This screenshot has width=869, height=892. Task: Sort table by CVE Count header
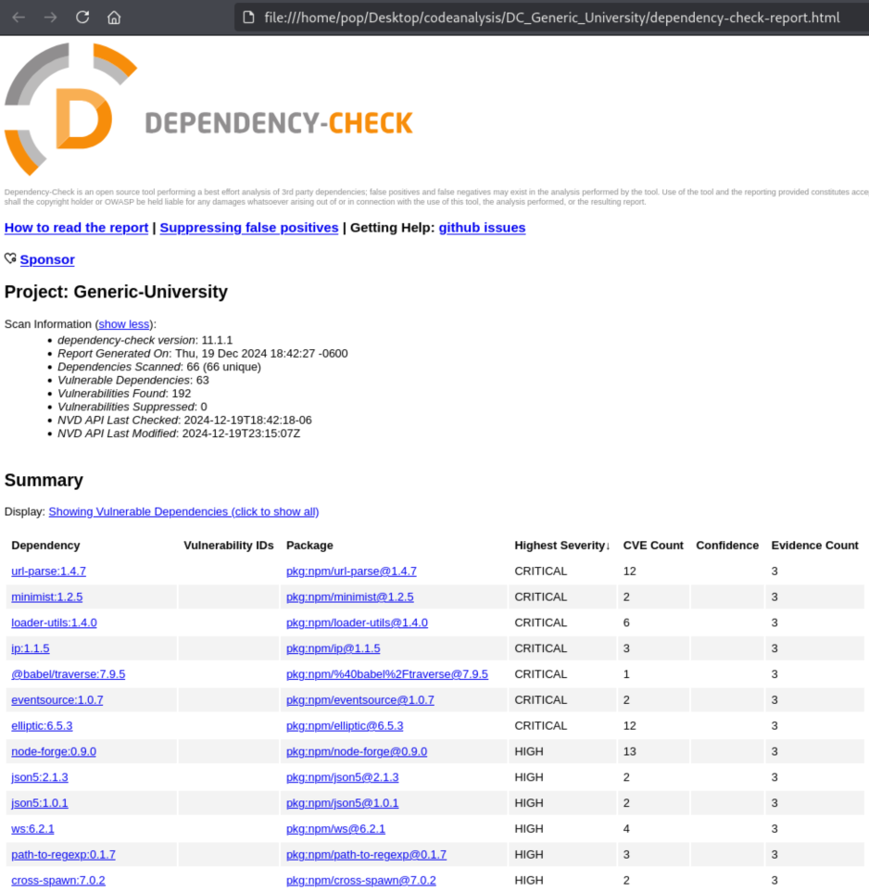[653, 545]
